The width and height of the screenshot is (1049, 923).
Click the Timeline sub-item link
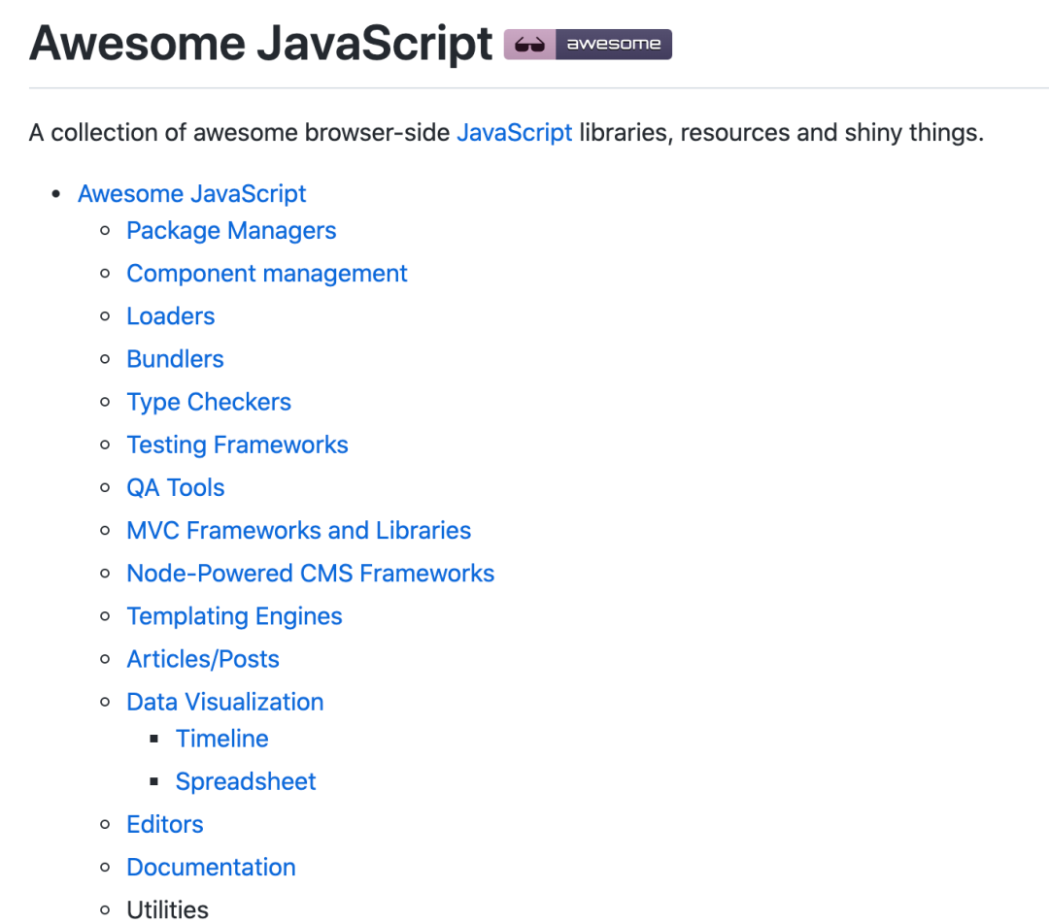(x=221, y=739)
